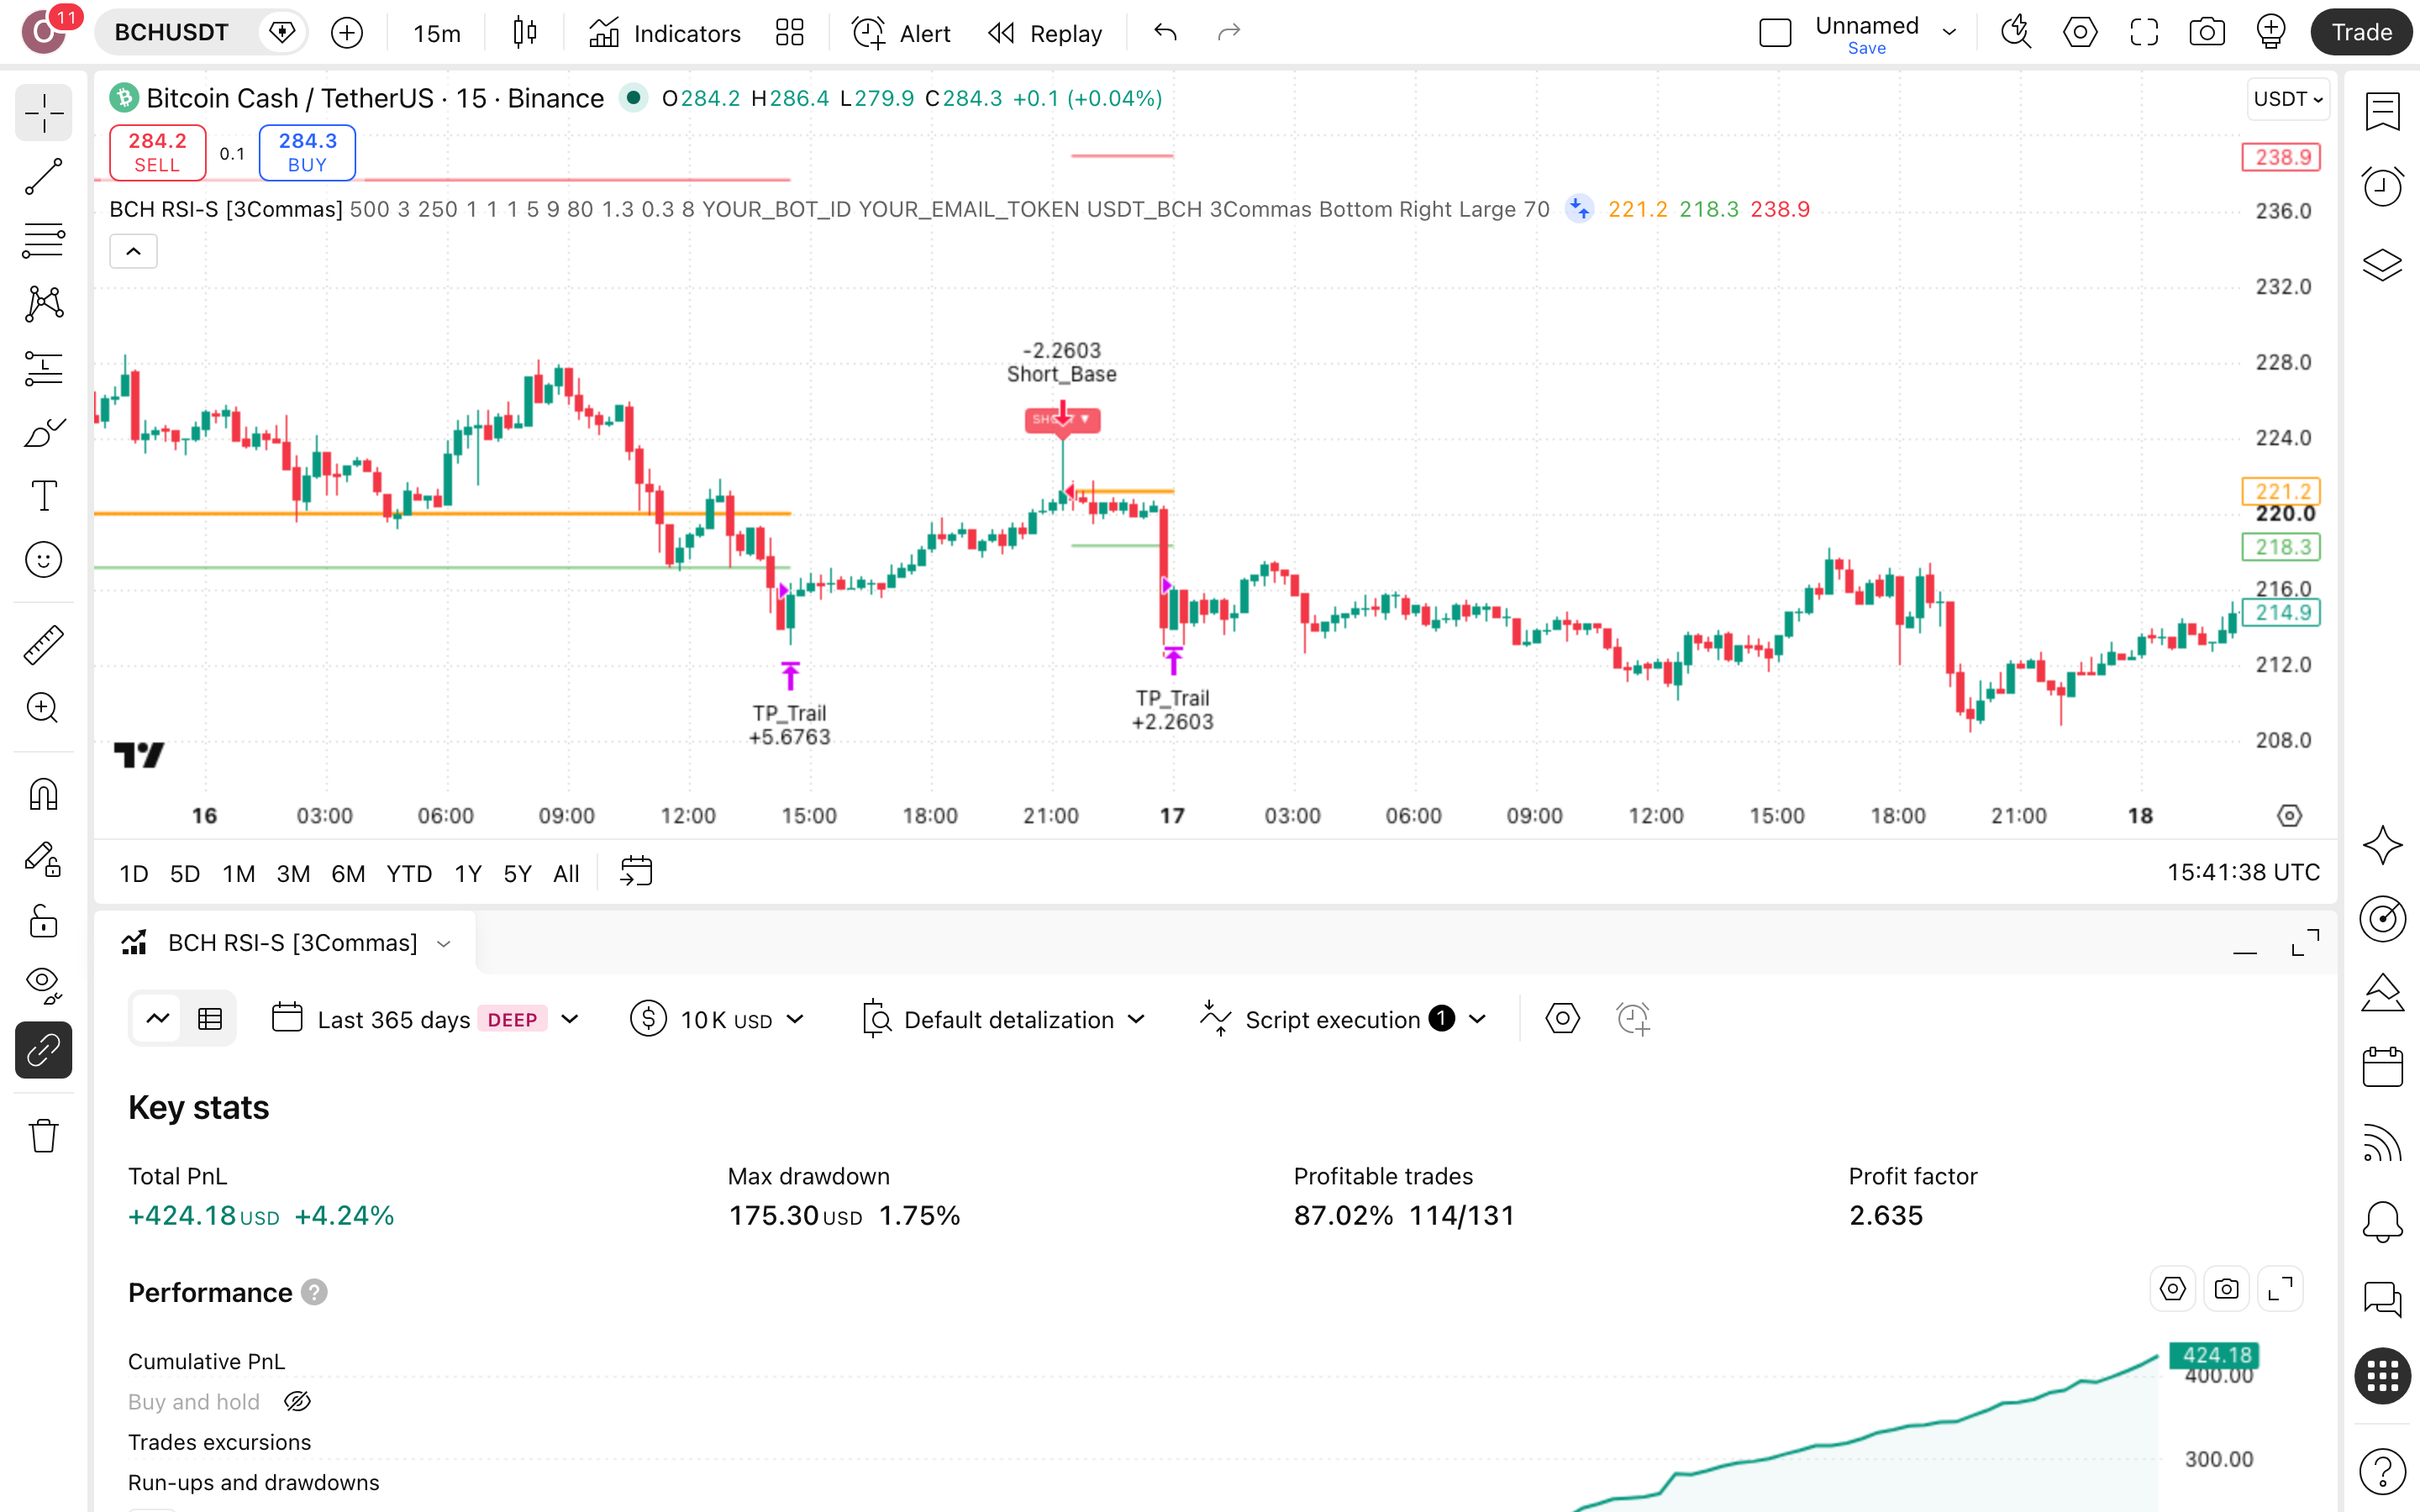The image size is (2420, 1512).
Task: Open the Indicators dialog
Action: point(665,33)
